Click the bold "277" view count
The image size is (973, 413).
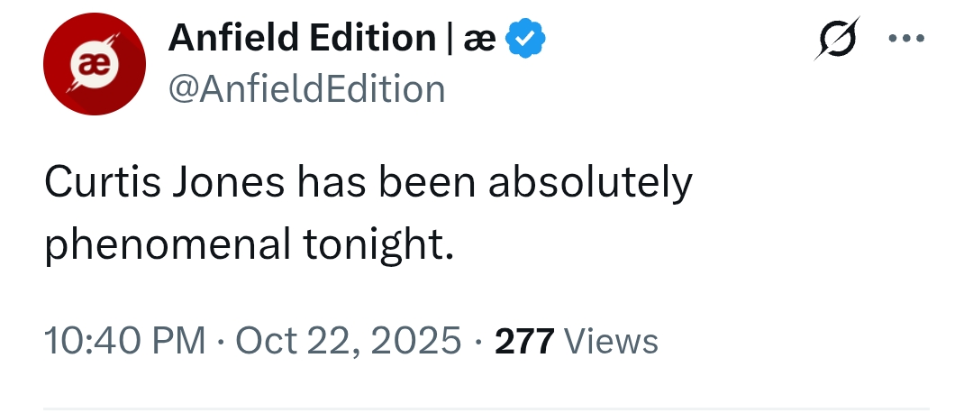click(524, 342)
